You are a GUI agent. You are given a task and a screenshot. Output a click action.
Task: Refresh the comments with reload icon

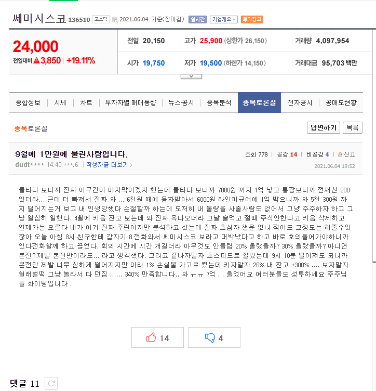click(51, 384)
